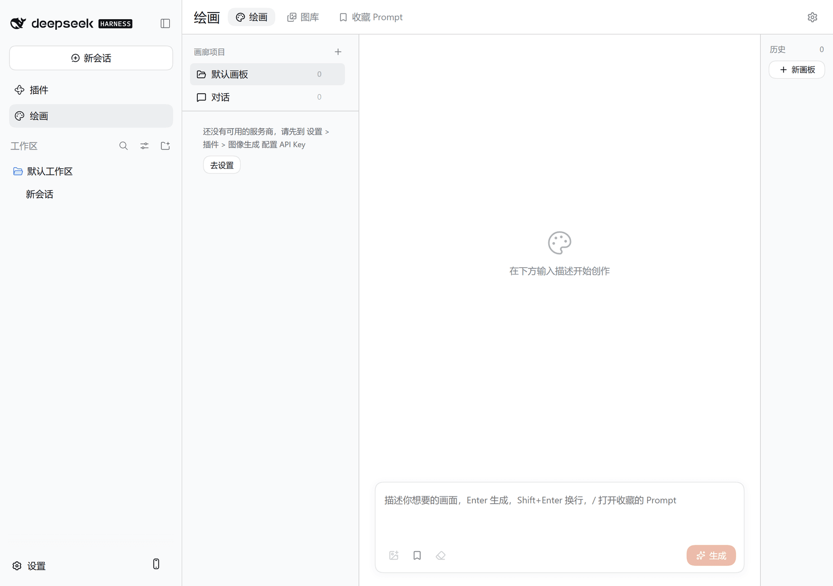
Task: Create a new workspace folder icon
Action: 165,146
